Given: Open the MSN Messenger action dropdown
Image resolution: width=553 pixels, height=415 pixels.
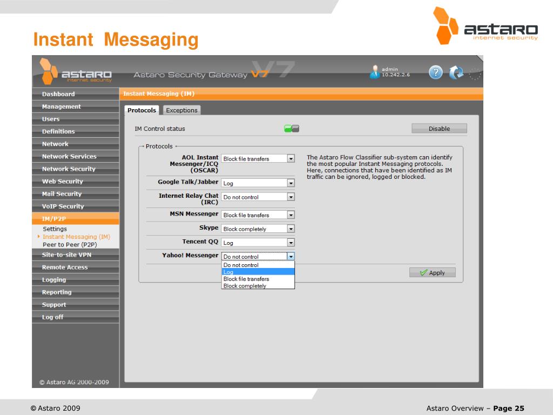Looking at the screenshot, I should click(258, 215).
